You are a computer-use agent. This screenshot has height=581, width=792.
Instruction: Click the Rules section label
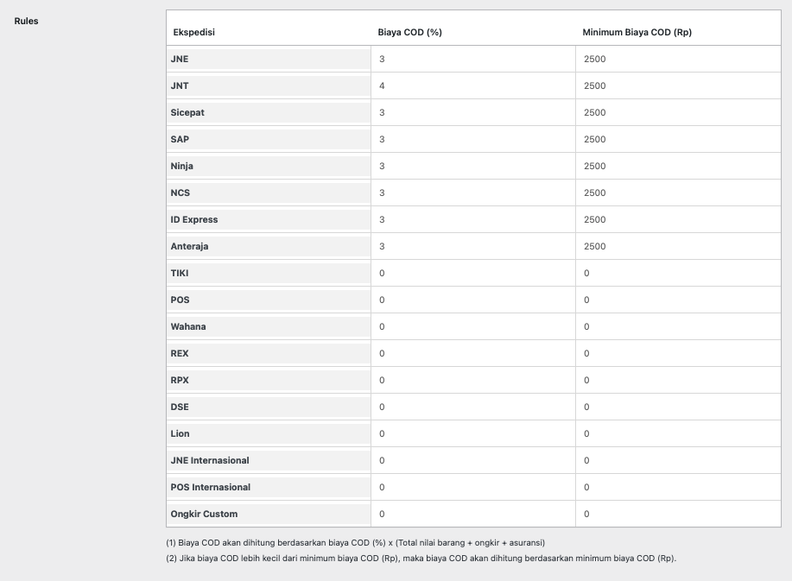pos(26,22)
